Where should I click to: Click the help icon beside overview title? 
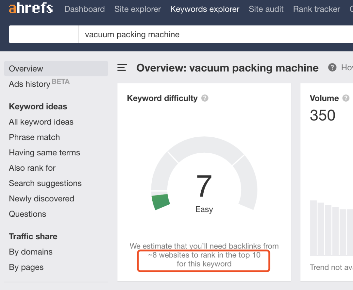332,68
